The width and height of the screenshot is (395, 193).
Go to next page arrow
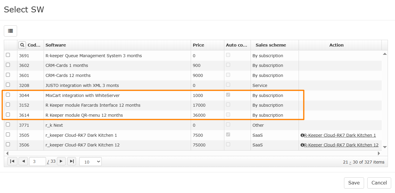(61, 161)
